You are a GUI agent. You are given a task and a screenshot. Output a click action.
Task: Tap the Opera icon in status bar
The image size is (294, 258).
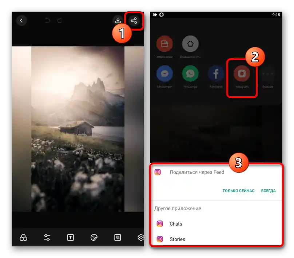pos(162,15)
